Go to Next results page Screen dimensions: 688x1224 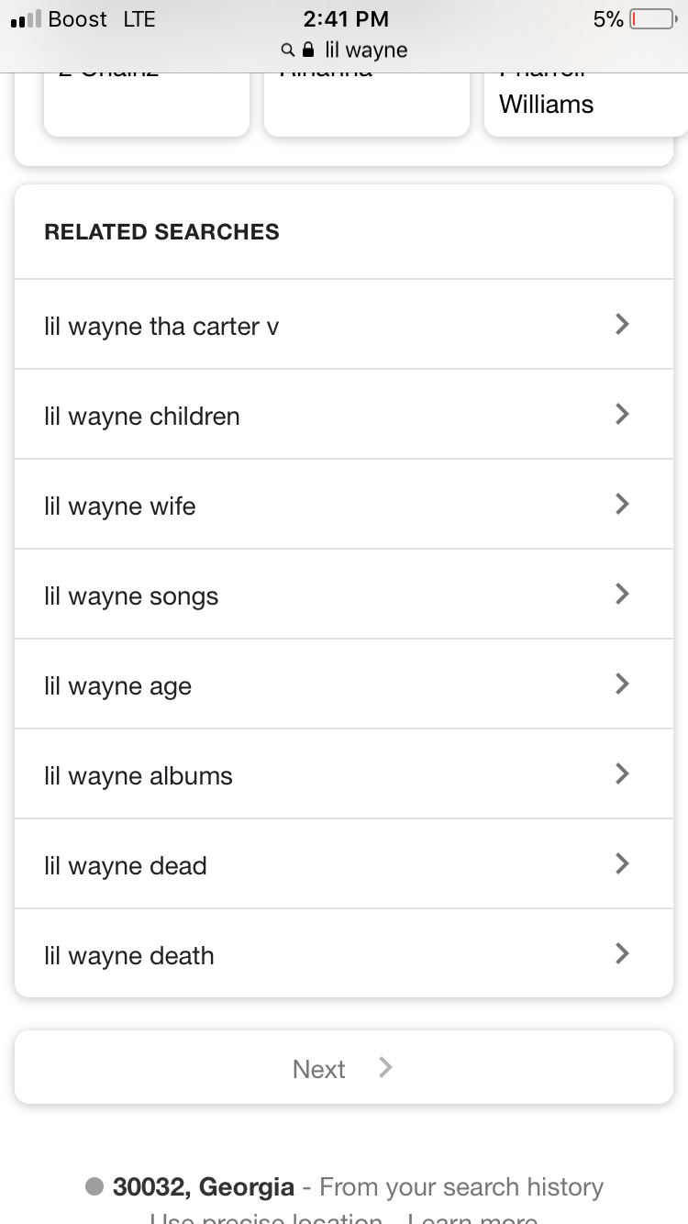click(x=319, y=1069)
